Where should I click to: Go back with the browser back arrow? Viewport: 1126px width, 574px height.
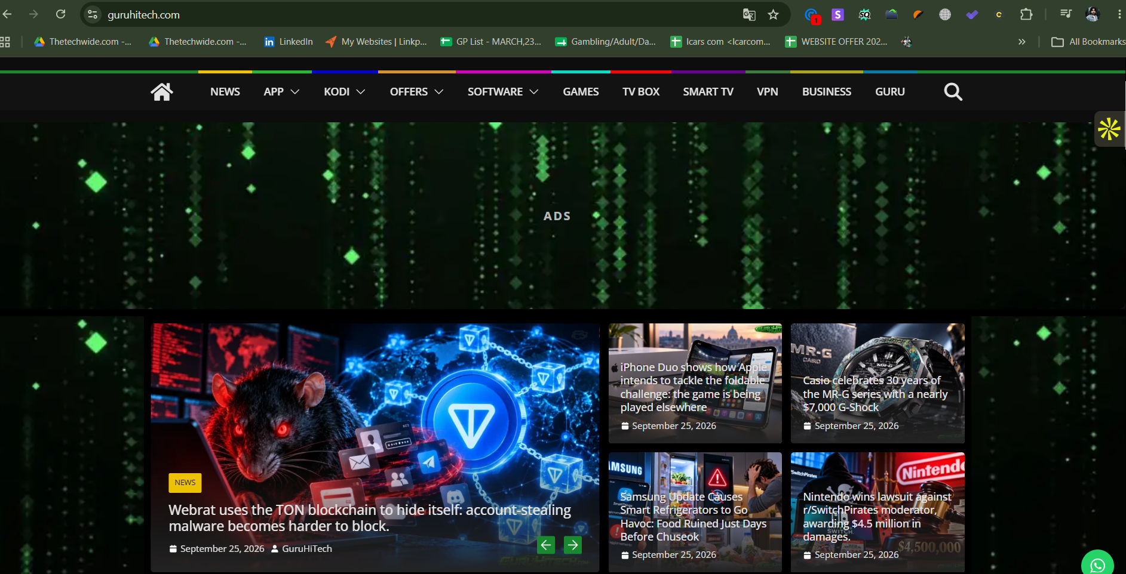7,14
